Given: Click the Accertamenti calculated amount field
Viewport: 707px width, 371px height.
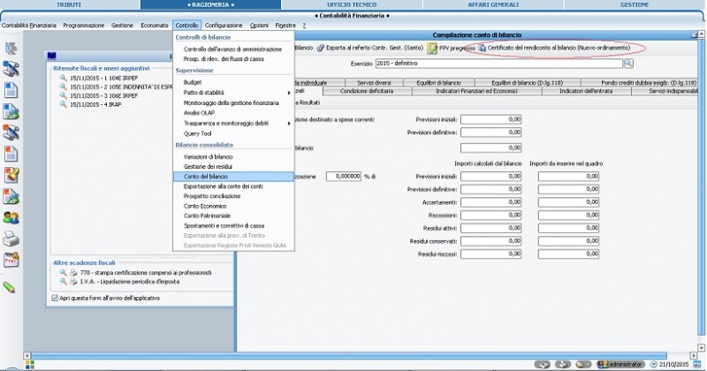Looking at the screenshot, I should [x=490, y=201].
